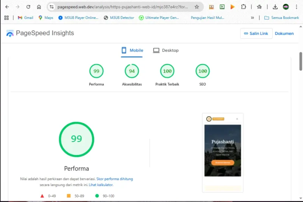Switch to the Mobile tab
The width and height of the screenshot is (303, 202).
point(132,50)
